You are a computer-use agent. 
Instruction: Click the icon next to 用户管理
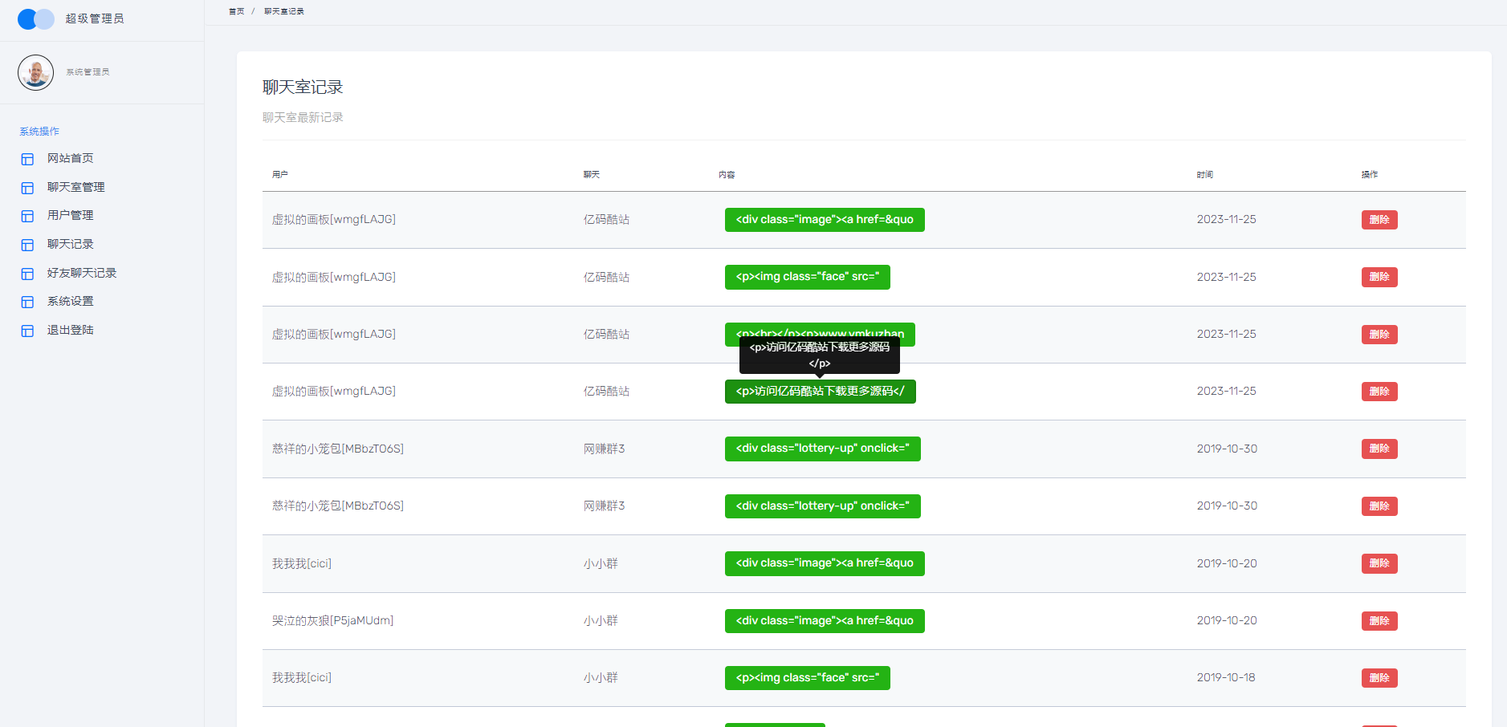(27, 216)
